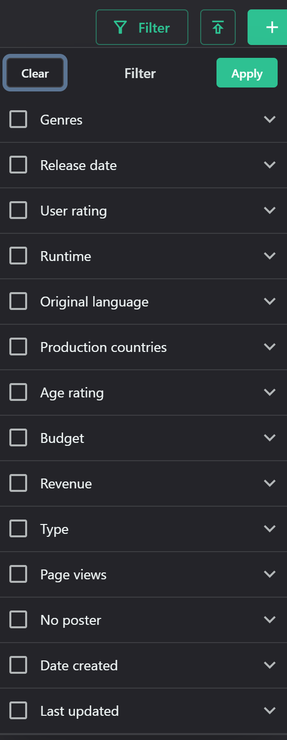Expand the Last updated chevron

point(269,711)
